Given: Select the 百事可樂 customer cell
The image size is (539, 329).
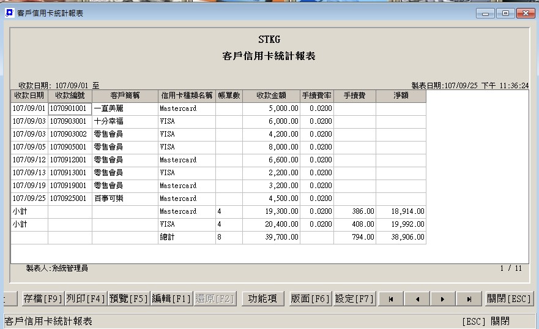Looking at the screenshot, I should pyautogui.click(x=125, y=199).
